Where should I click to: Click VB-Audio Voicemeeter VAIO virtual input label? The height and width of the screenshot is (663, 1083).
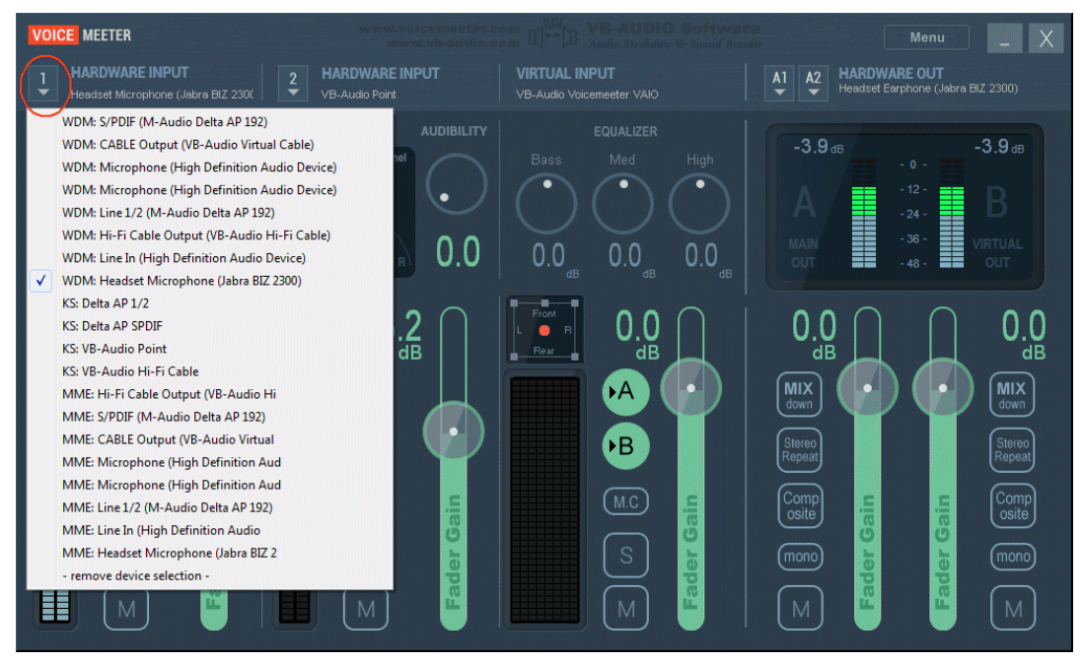587,95
